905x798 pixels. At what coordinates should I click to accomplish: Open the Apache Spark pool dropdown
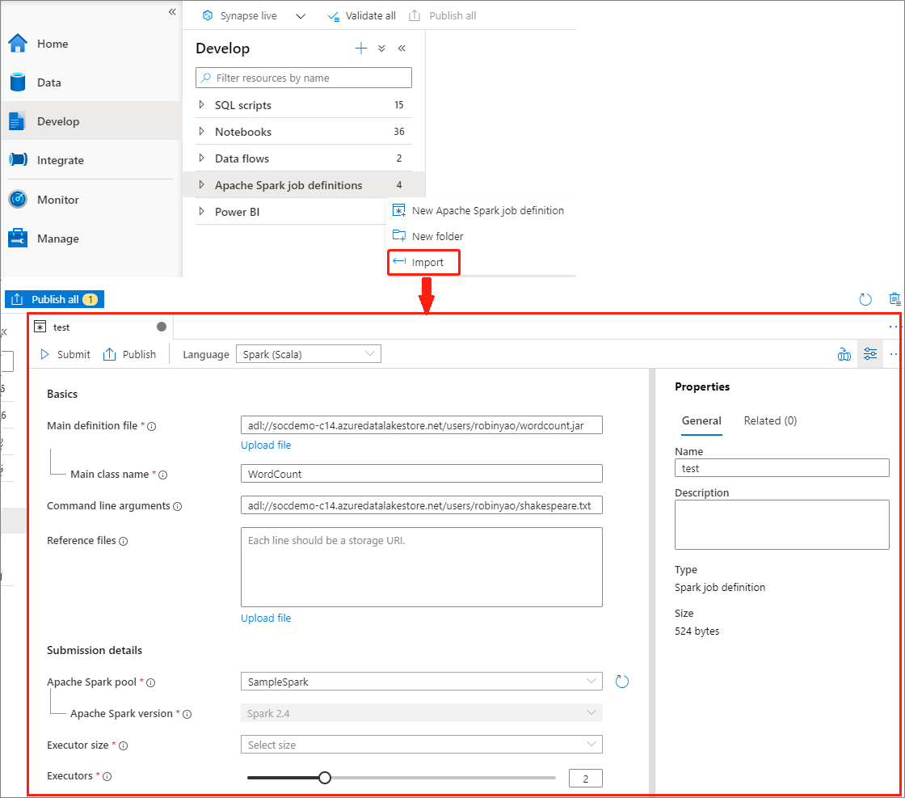point(420,681)
